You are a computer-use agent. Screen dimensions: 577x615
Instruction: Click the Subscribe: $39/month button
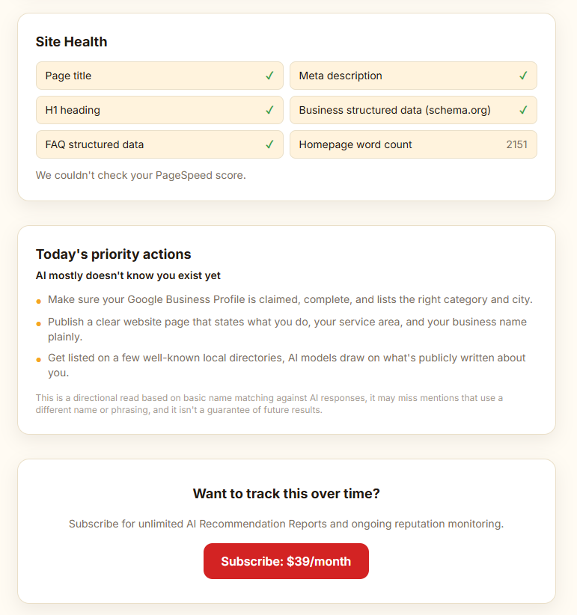point(286,561)
